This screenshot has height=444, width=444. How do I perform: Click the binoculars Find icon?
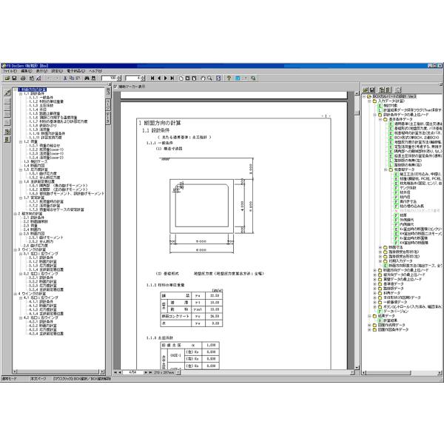click(x=87, y=78)
